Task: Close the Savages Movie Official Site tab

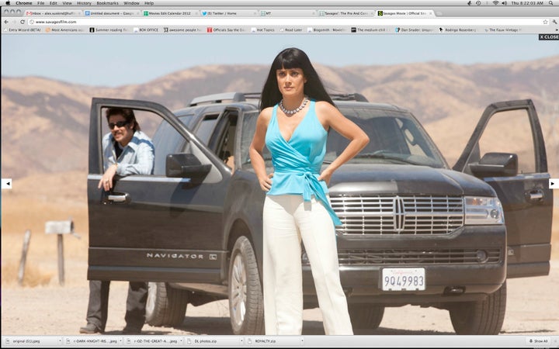Action: coord(430,13)
